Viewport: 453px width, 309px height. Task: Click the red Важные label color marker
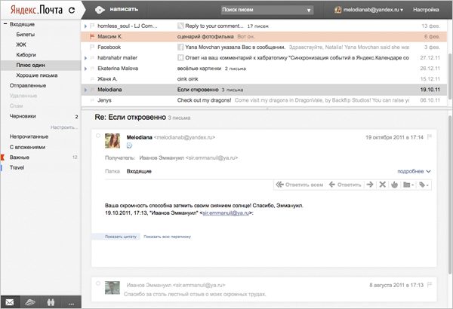(3, 157)
